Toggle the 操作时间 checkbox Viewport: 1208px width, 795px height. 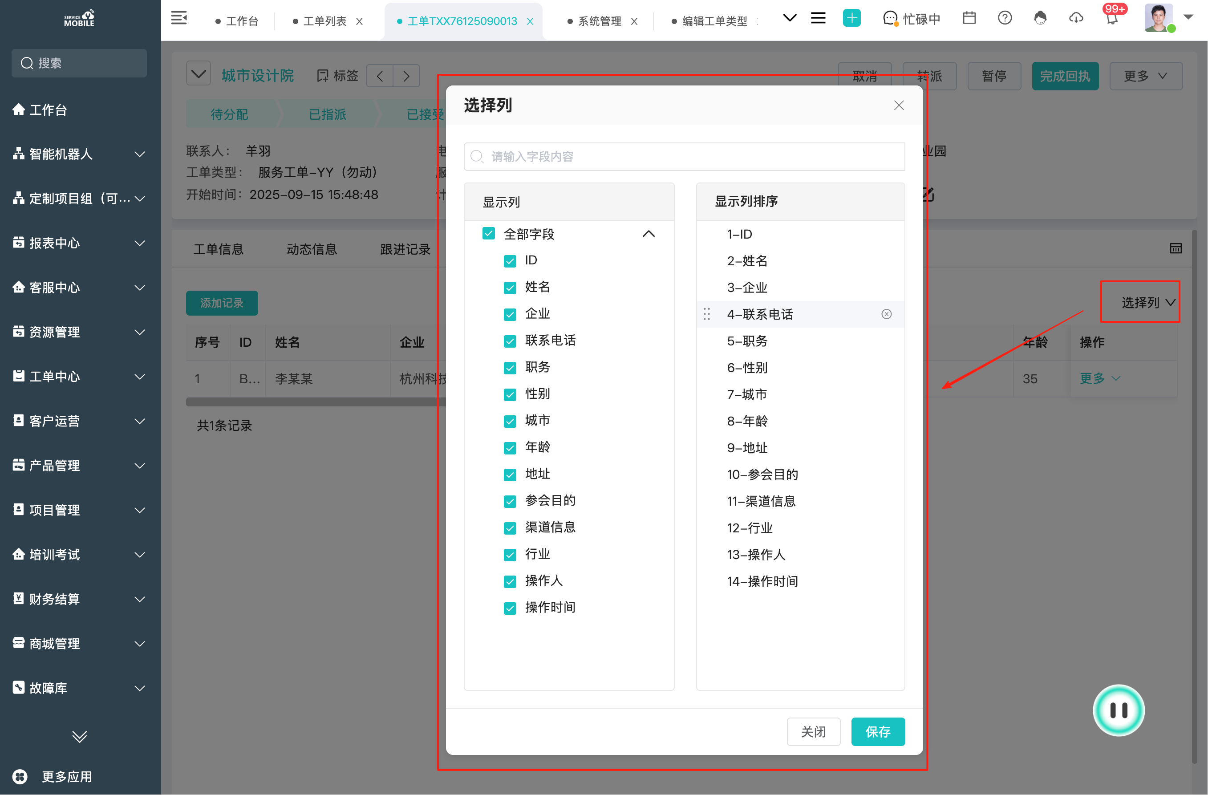510,608
